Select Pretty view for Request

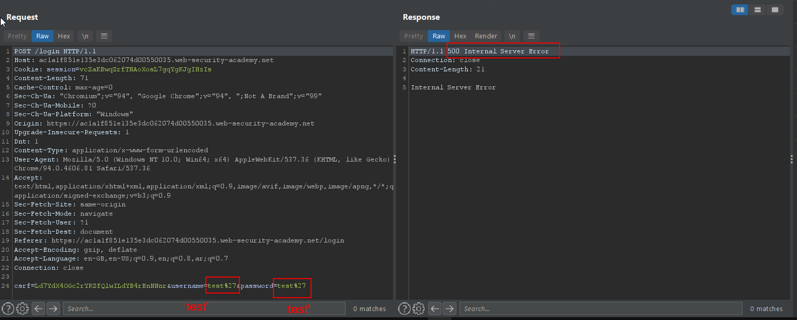[x=17, y=36]
